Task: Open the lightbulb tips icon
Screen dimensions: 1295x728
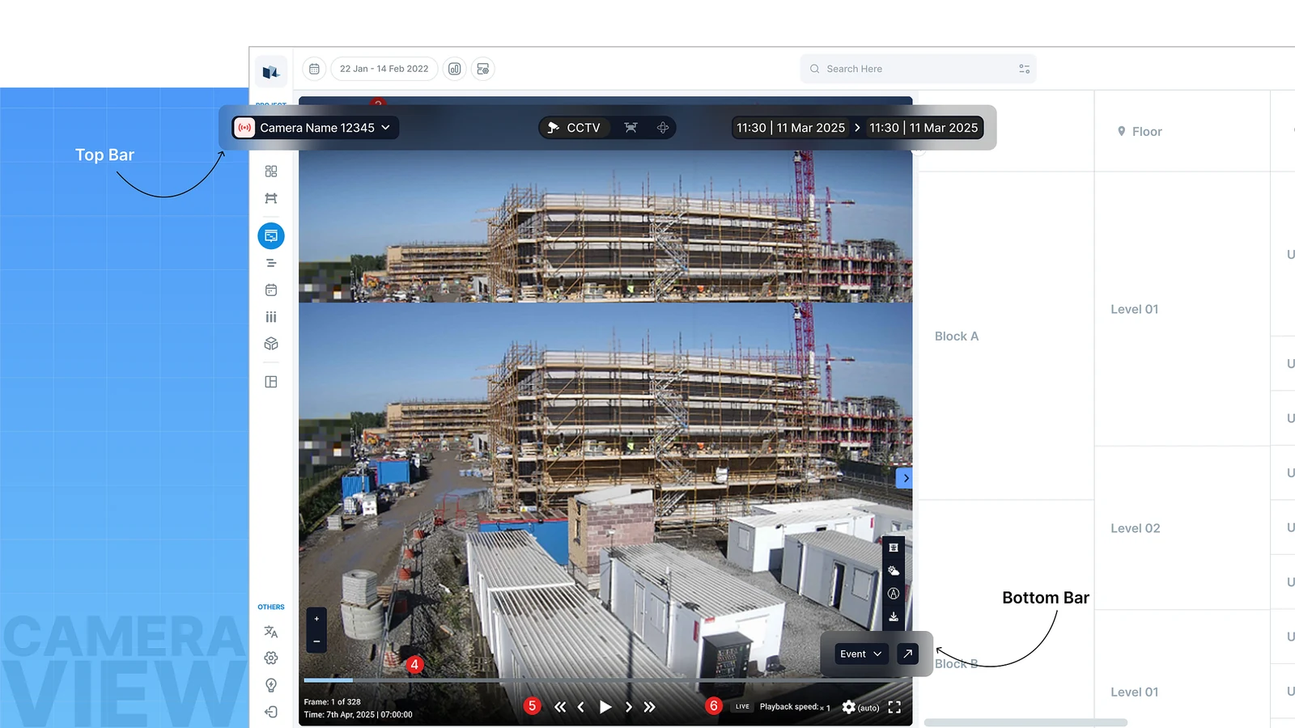Action: [271, 685]
